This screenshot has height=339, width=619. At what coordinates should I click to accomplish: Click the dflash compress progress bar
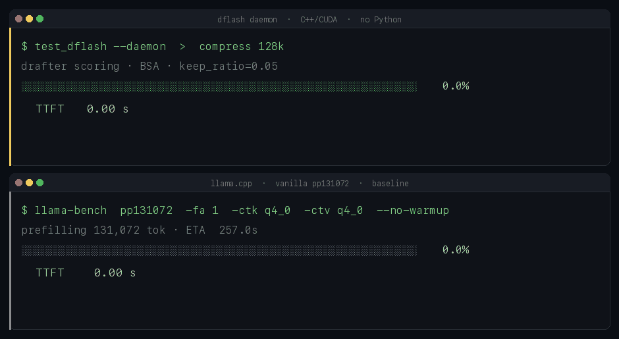tap(219, 86)
